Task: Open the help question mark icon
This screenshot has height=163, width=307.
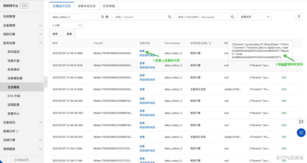Action: 299,17
